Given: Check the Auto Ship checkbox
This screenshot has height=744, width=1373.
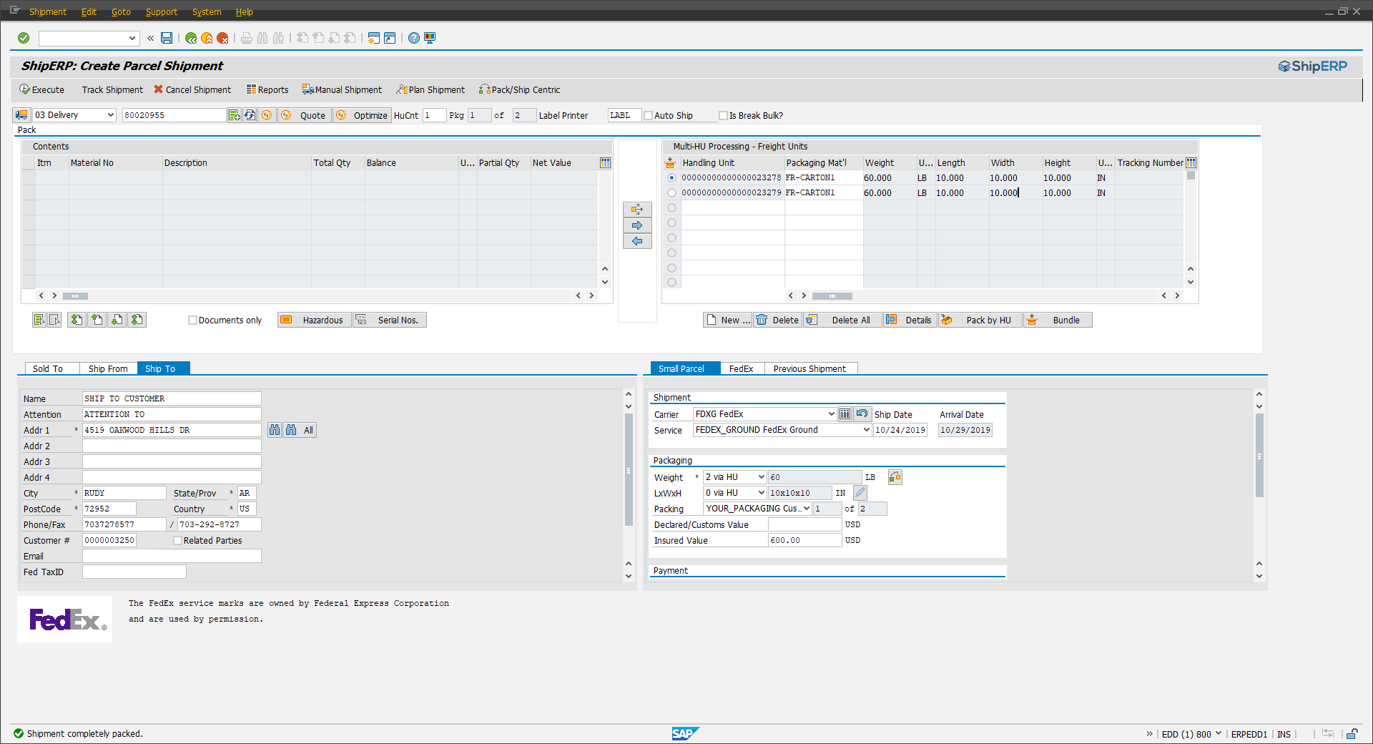Looking at the screenshot, I should click(648, 115).
